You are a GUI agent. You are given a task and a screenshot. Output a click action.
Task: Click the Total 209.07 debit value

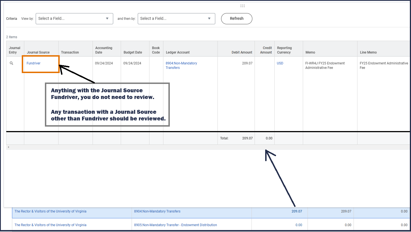247,138
